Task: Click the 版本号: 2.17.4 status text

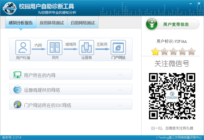Action: tap(12, 137)
